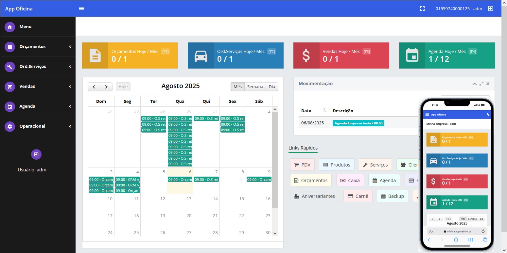
Task: Select the car icon on Ord.Serviços card
Action: pyautogui.click(x=201, y=55)
